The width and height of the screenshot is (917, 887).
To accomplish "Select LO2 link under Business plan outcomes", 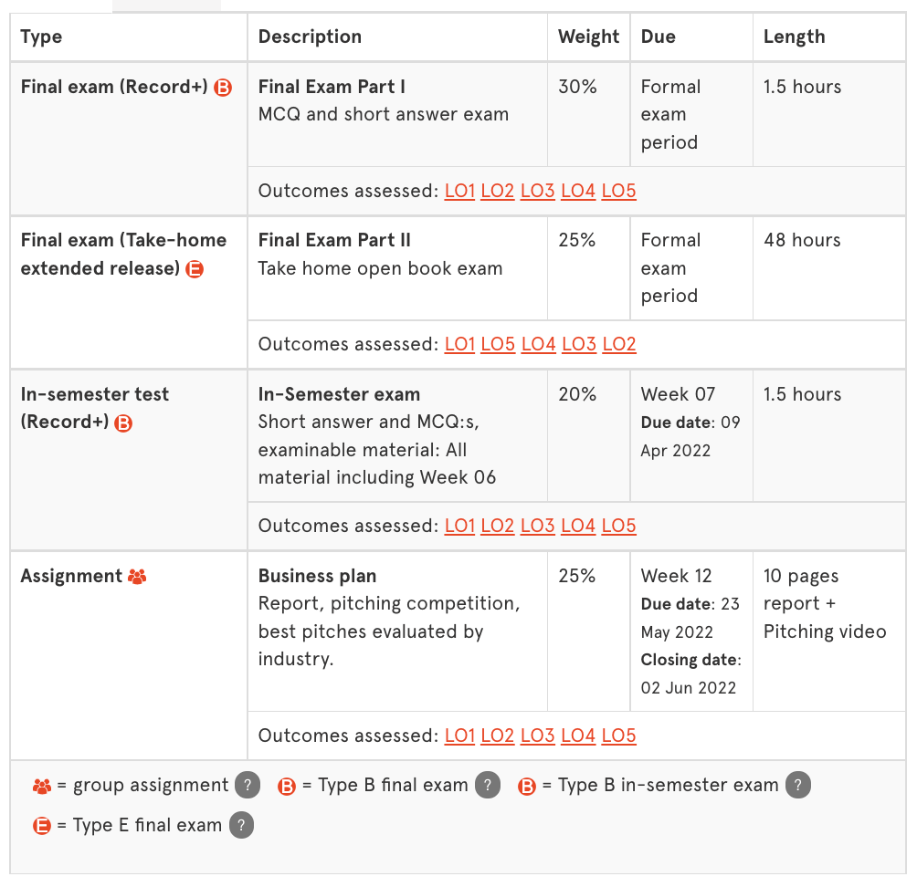I will [x=498, y=736].
